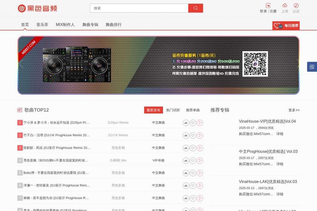Download the BOSS潮K VIP串烧 track
The image size is (317, 211).
186,161
